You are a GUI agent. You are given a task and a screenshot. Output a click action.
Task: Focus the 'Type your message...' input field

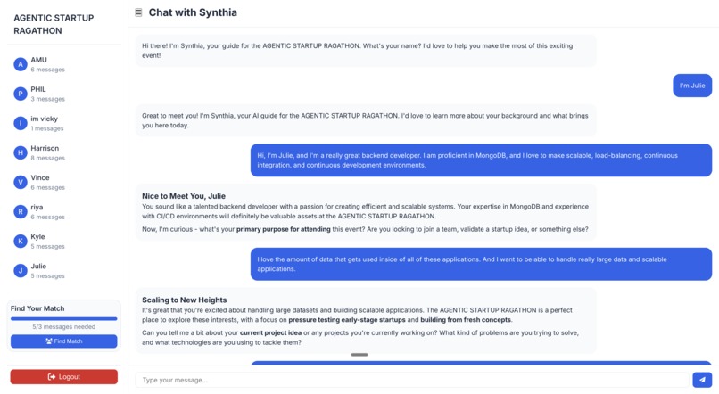click(412, 380)
